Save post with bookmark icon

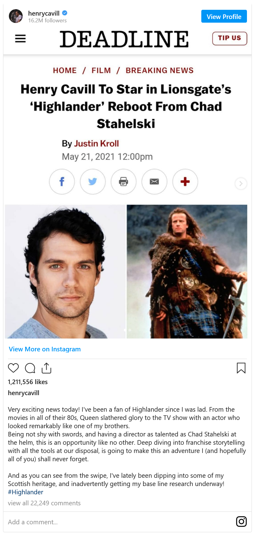[x=241, y=368]
